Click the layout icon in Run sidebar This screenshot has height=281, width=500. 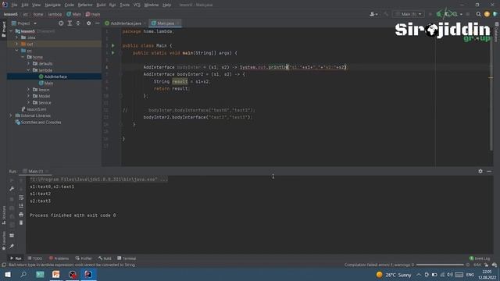12,236
